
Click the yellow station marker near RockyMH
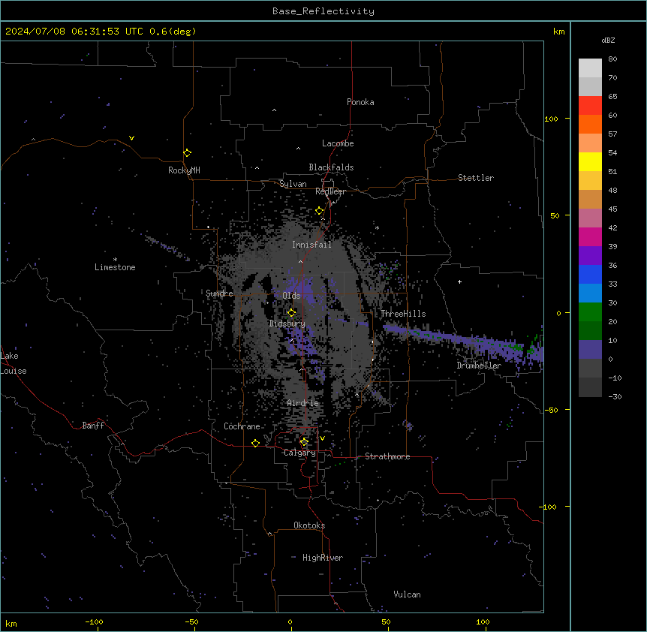[187, 153]
